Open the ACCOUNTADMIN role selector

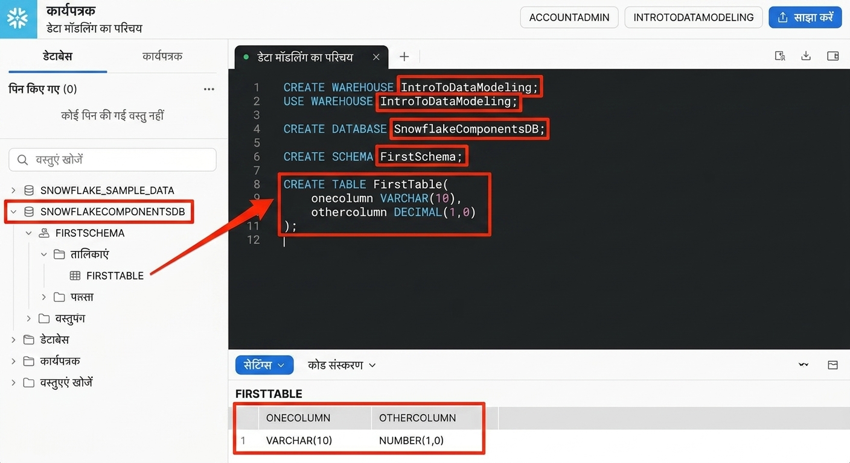pos(569,17)
